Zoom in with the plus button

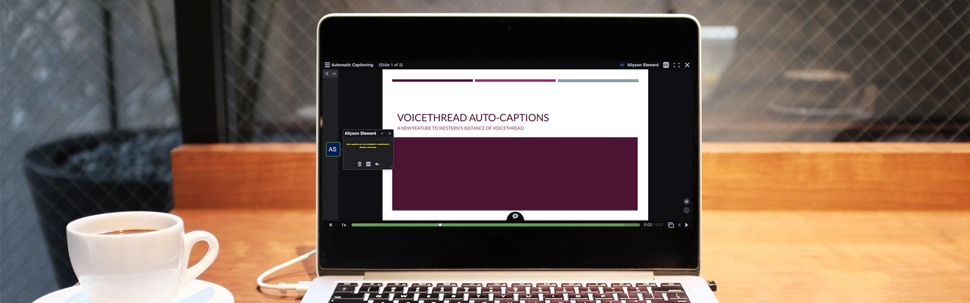686,202
